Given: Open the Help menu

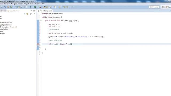Looking at the screenshot, I should pyautogui.click(x=43, y=4).
